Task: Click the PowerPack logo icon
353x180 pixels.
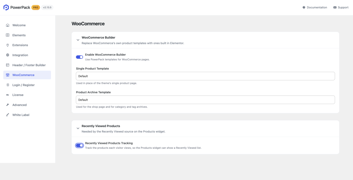Action: [6, 8]
